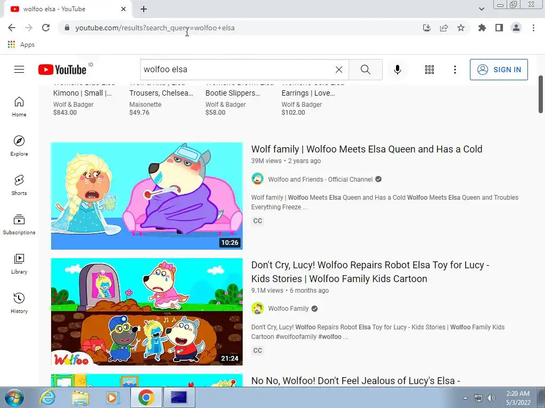The image size is (545, 408).
Task: Open History in the sidebar
Action: 19,303
